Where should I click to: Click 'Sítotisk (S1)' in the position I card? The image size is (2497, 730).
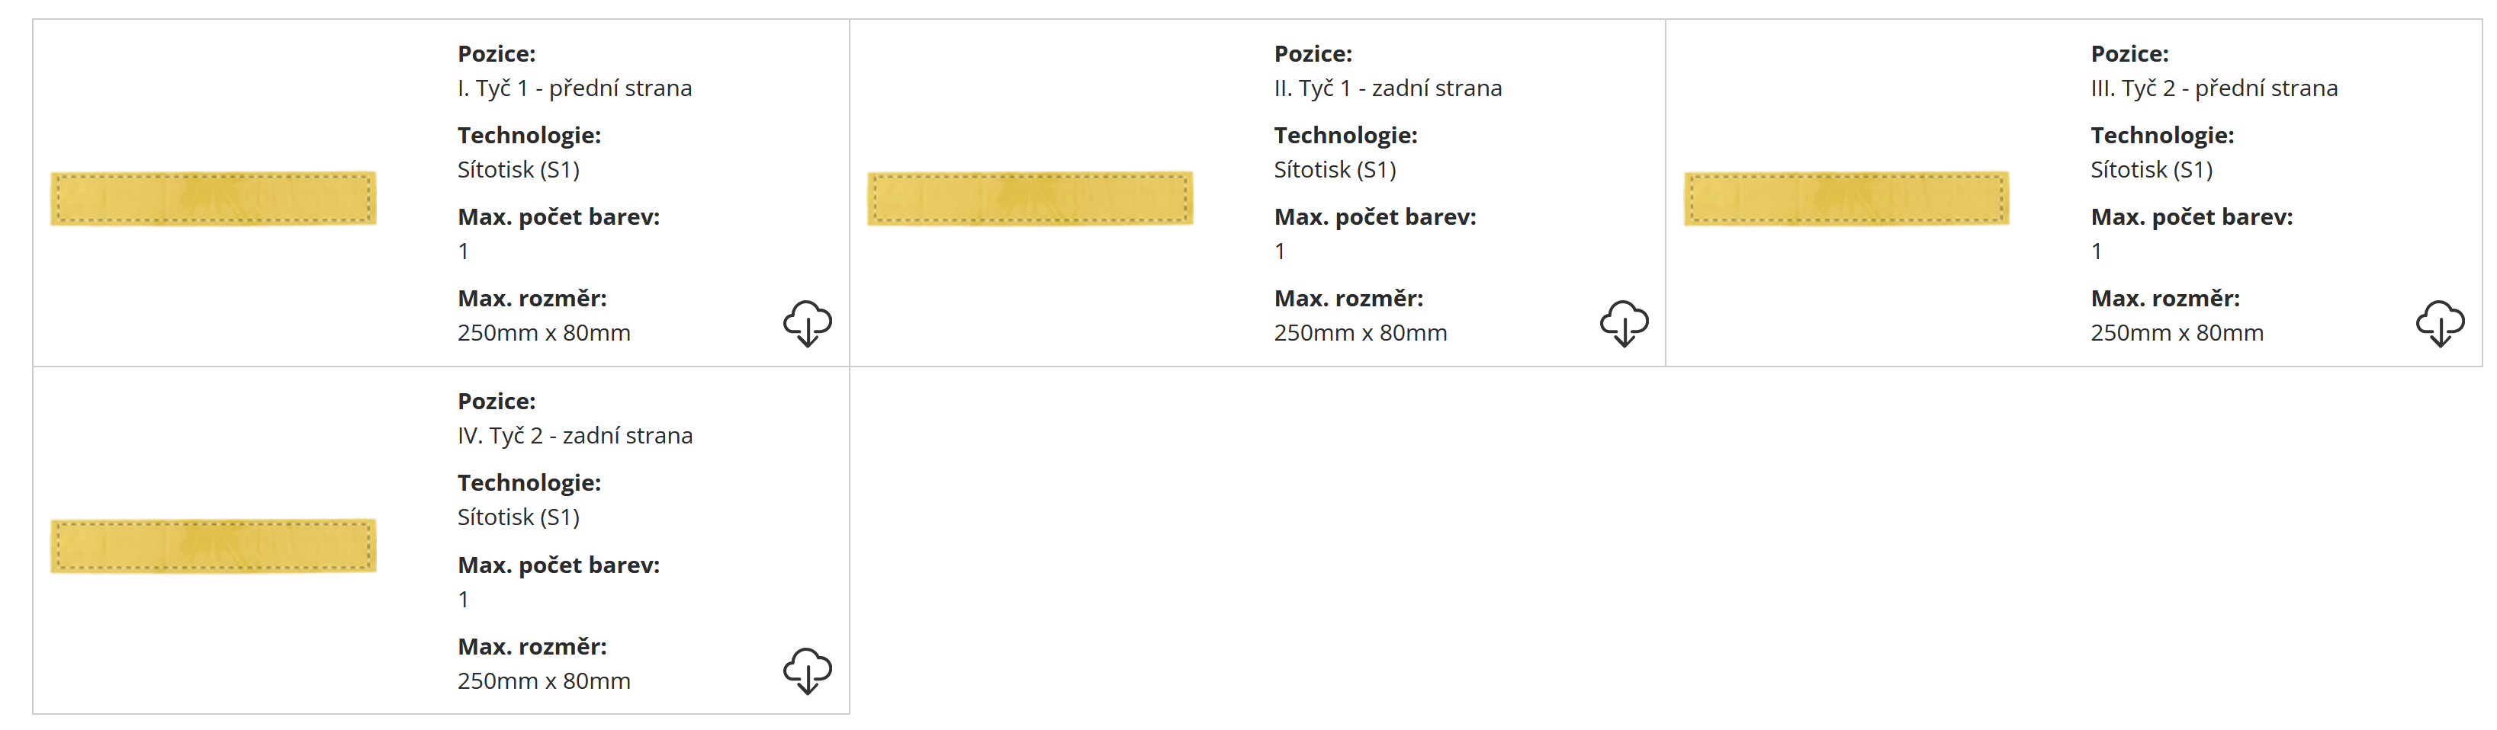[518, 169]
